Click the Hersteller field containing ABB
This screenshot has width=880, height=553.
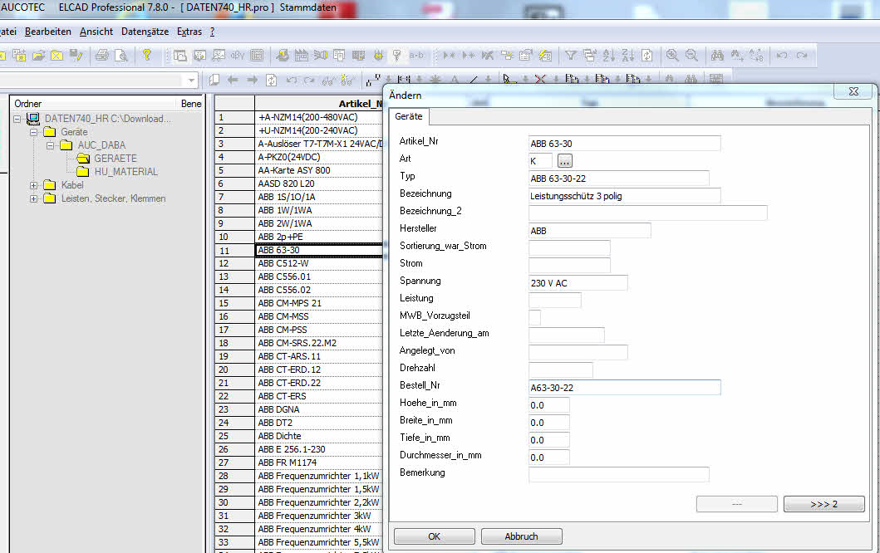[589, 231]
